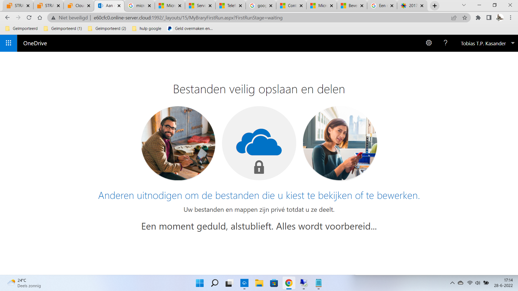Open the settings gear in OneDrive header
The image size is (518, 291).
pyautogui.click(x=429, y=43)
